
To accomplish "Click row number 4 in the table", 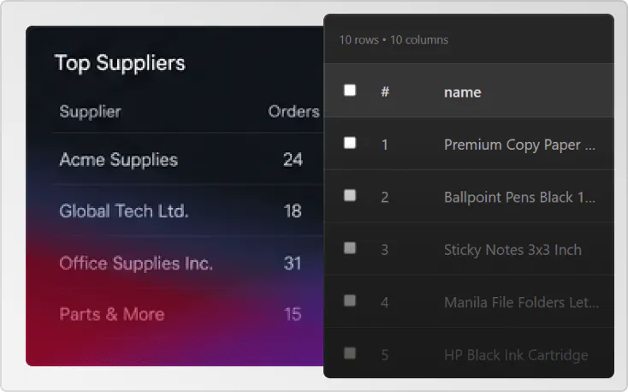I will (384, 302).
